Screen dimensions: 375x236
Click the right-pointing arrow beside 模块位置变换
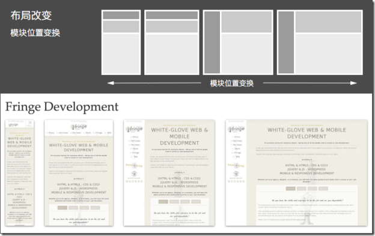click(310, 83)
